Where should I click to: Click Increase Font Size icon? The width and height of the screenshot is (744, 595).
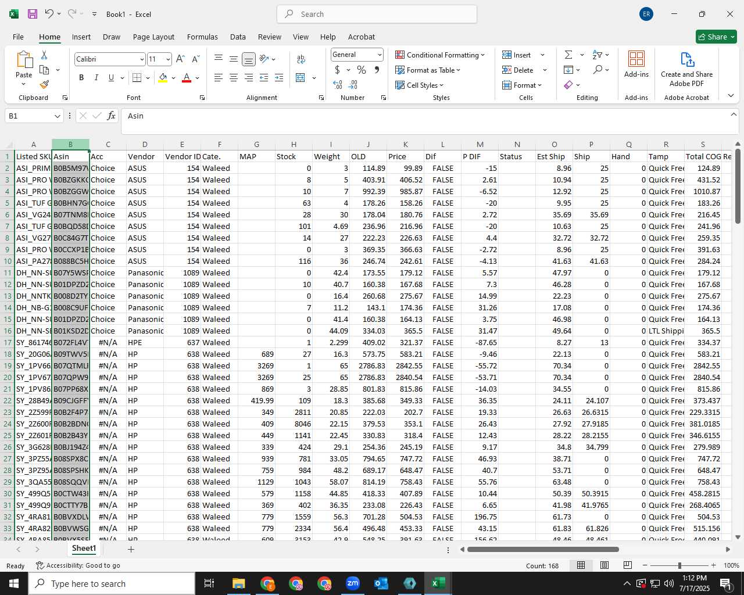[180, 59]
